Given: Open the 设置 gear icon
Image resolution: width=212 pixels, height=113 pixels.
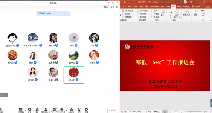Looking at the screenshot, I should point(86,110).
